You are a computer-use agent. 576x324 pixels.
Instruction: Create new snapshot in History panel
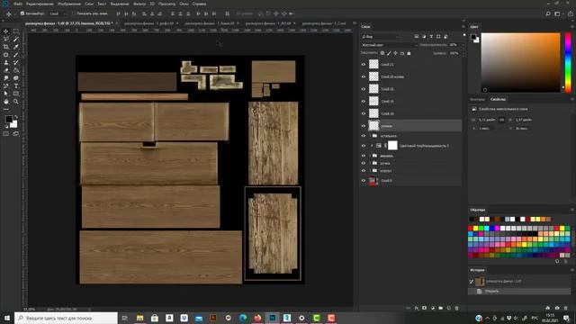pyautogui.click(x=557, y=308)
